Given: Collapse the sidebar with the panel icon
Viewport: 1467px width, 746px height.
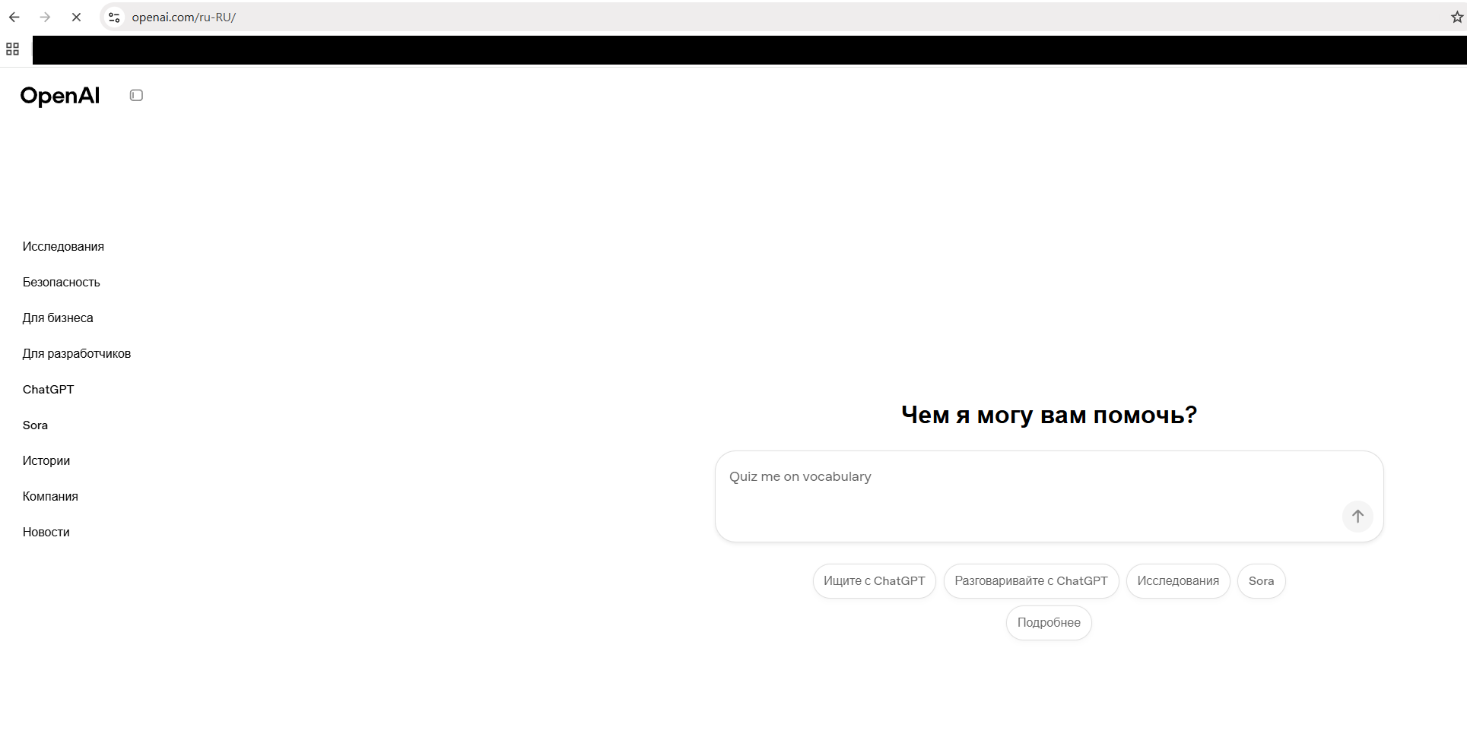Looking at the screenshot, I should (136, 95).
